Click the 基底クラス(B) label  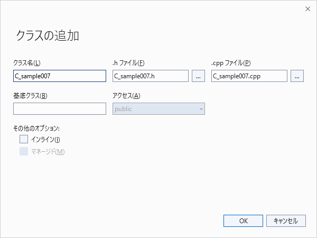point(30,96)
